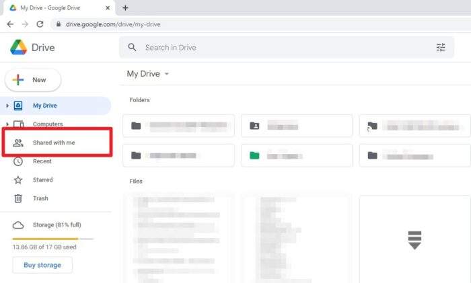Expand Computers sidebar tree arrow

[7, 124]
